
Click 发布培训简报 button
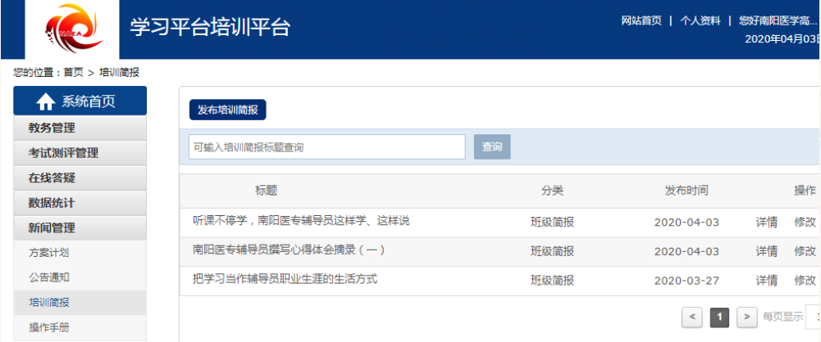(227, 110)
